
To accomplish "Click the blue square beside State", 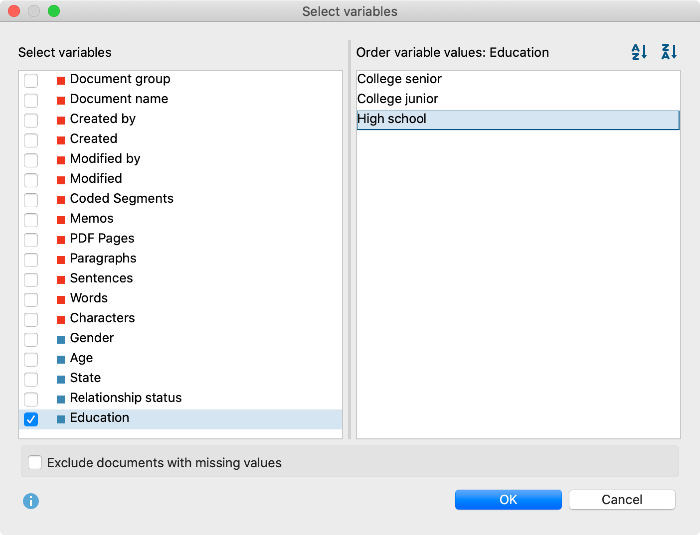I will [x=61, y=380].
